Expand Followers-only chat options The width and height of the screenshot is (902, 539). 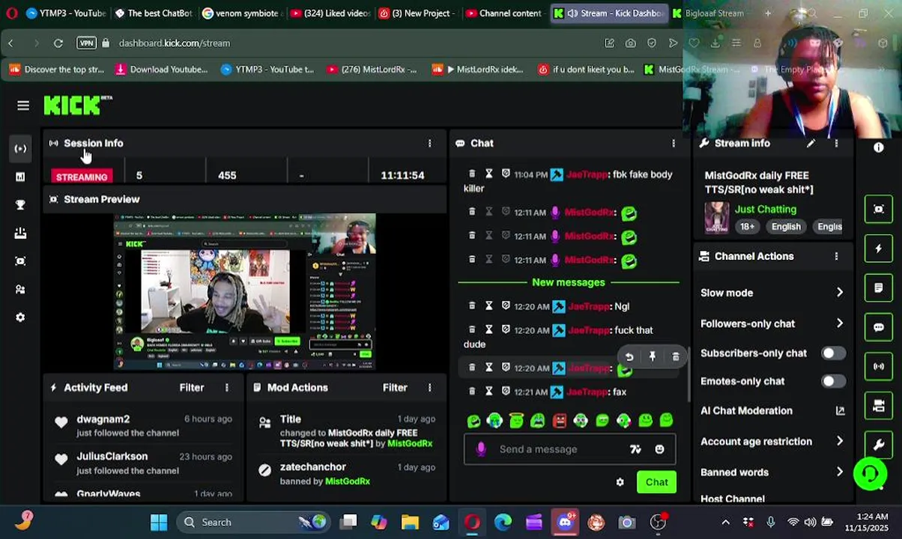(772, 323)
